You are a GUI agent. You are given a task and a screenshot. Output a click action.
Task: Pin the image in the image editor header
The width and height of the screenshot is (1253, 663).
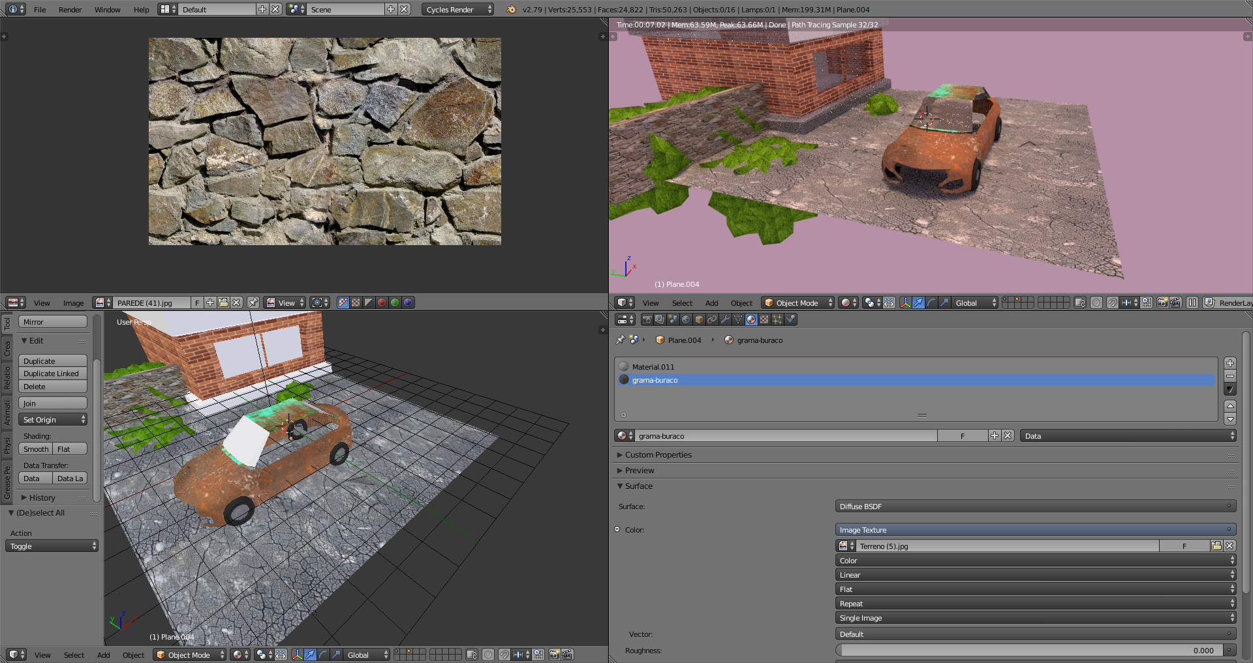253,302
